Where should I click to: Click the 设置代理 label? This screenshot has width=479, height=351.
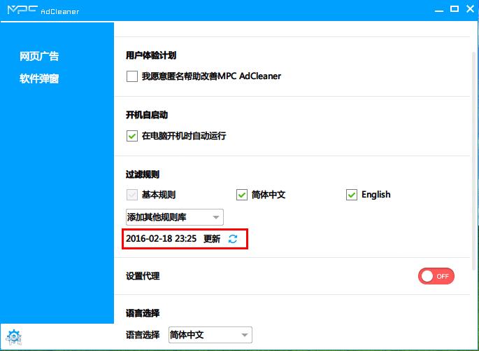pos(143,276)
